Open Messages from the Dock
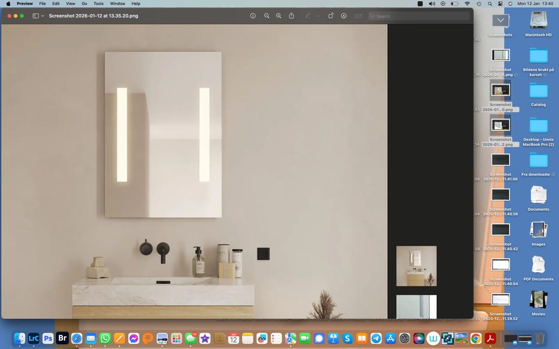 (191, 339)
